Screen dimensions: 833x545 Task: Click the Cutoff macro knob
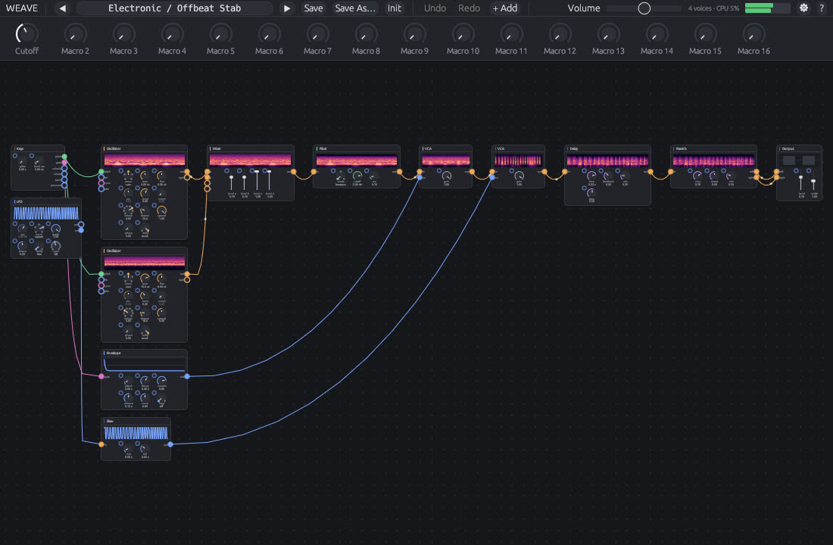click(26, 34)
